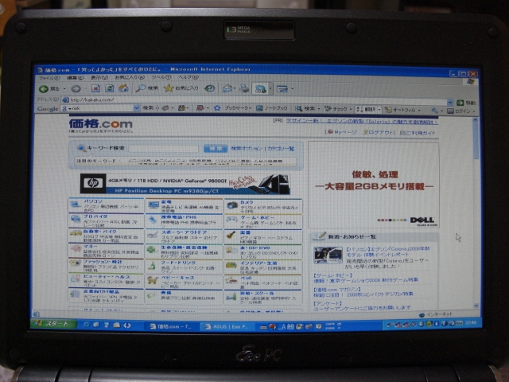Click the Google Toolbar wrench settings icon

point(435,111)
